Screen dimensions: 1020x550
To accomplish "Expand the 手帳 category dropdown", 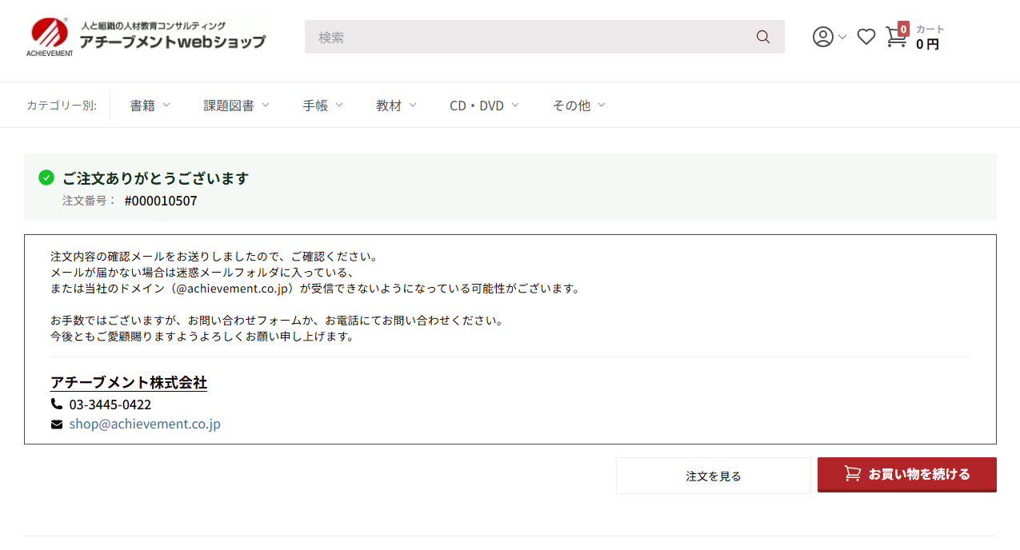I will [323, 105].
